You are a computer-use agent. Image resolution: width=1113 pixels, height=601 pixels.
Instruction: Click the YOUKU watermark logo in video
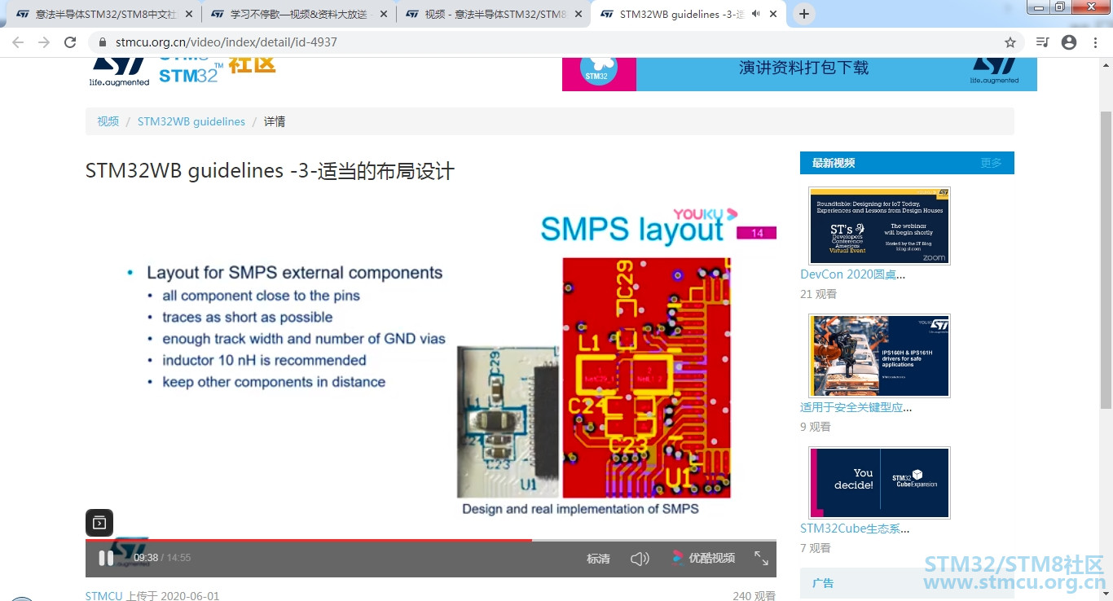[x=706, y=214]
